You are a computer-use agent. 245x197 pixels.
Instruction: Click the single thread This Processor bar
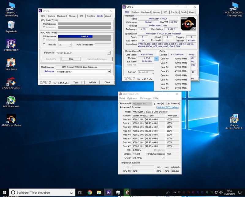[x=85, y=24]
